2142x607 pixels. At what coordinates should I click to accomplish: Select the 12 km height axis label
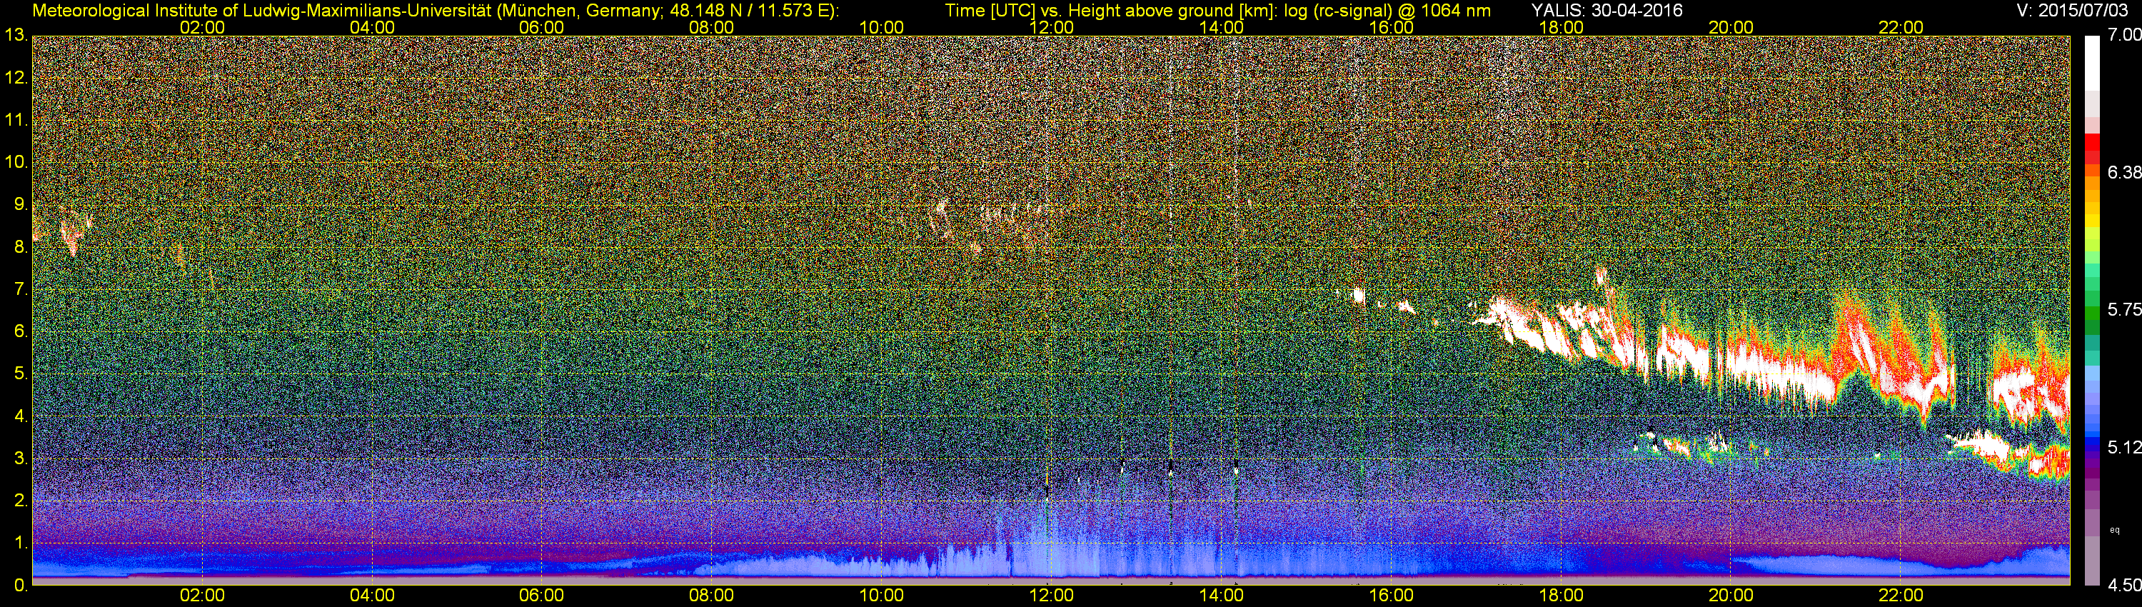pos(16,78)
